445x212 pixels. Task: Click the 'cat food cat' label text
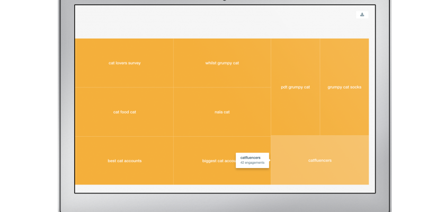click(124, 112)
